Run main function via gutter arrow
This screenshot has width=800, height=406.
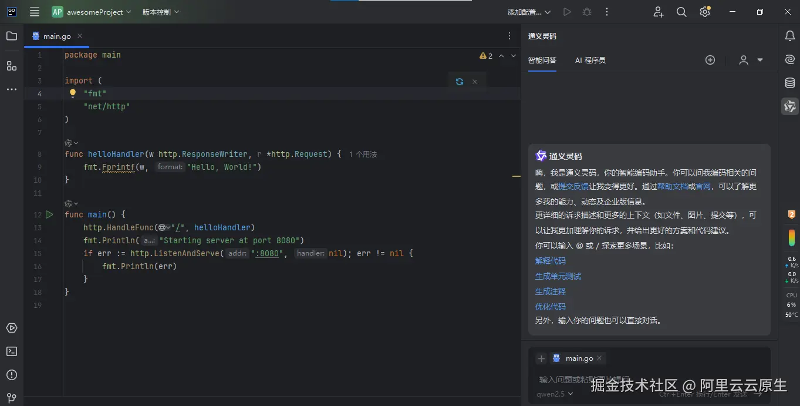coord(49,214)
